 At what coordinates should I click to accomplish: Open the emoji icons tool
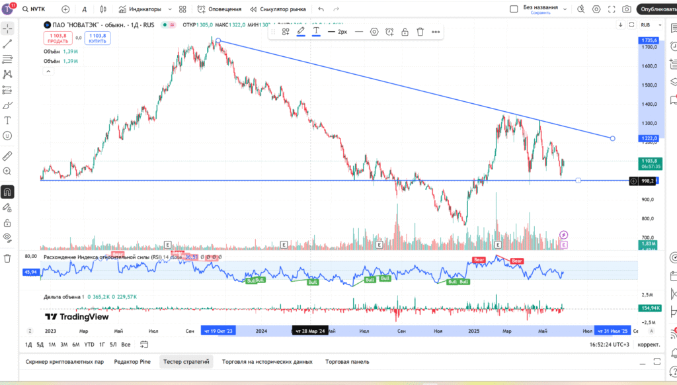pos(7,136)
